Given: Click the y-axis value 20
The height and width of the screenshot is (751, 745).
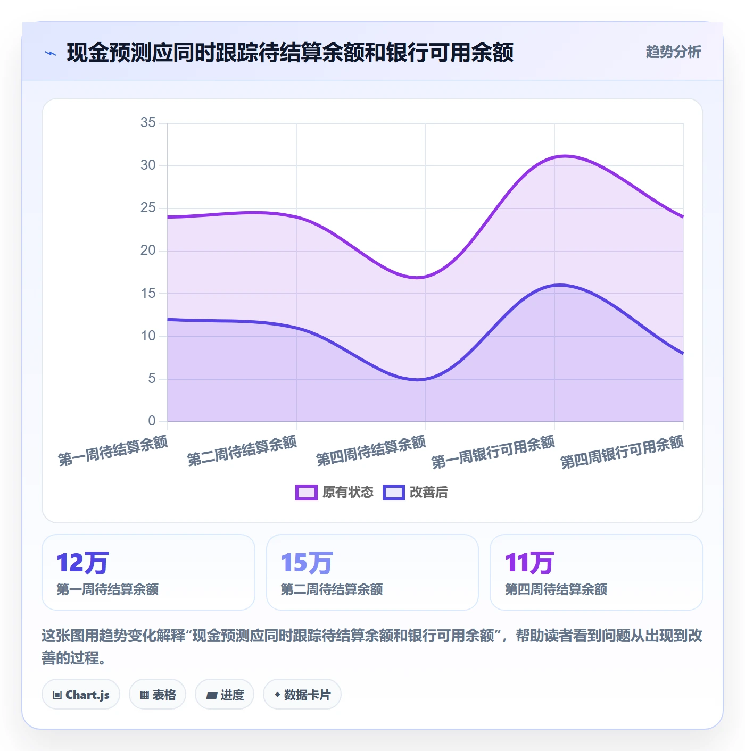Looking at the screenshot, I should tap(148, 251).
